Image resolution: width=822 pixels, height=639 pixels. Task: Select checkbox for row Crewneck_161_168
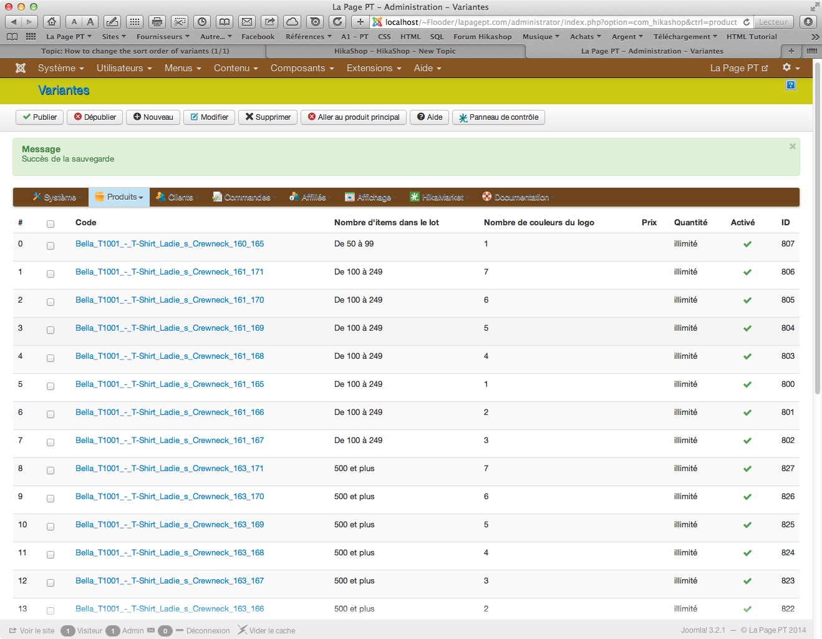(x=51, y=358)
